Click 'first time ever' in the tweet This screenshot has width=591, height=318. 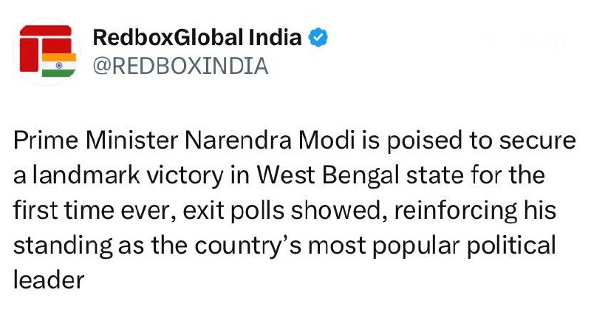(95, 211)
